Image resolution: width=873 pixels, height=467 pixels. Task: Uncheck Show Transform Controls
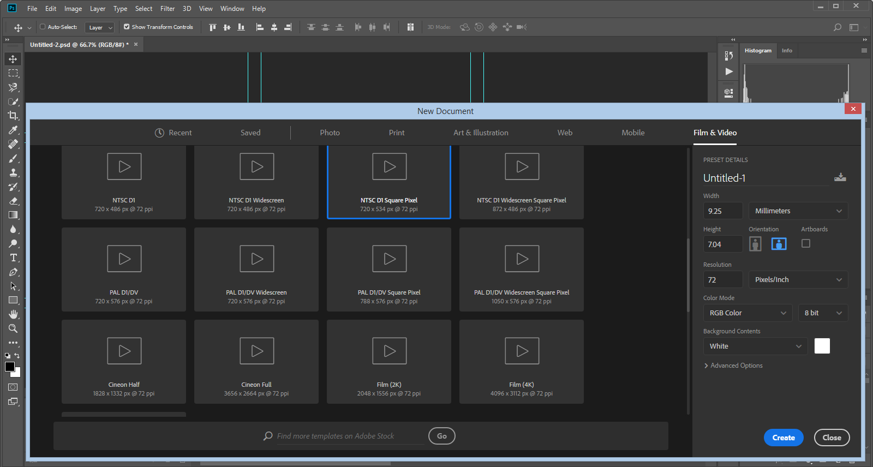click(x=127, y=27)
